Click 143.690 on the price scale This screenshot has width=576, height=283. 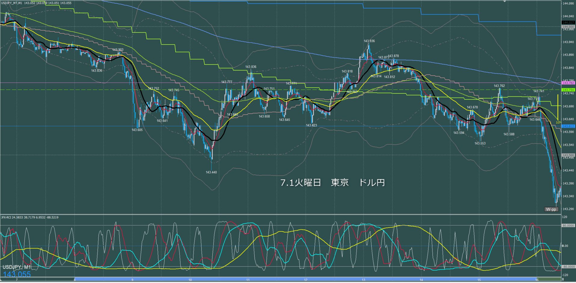point(568,106)
